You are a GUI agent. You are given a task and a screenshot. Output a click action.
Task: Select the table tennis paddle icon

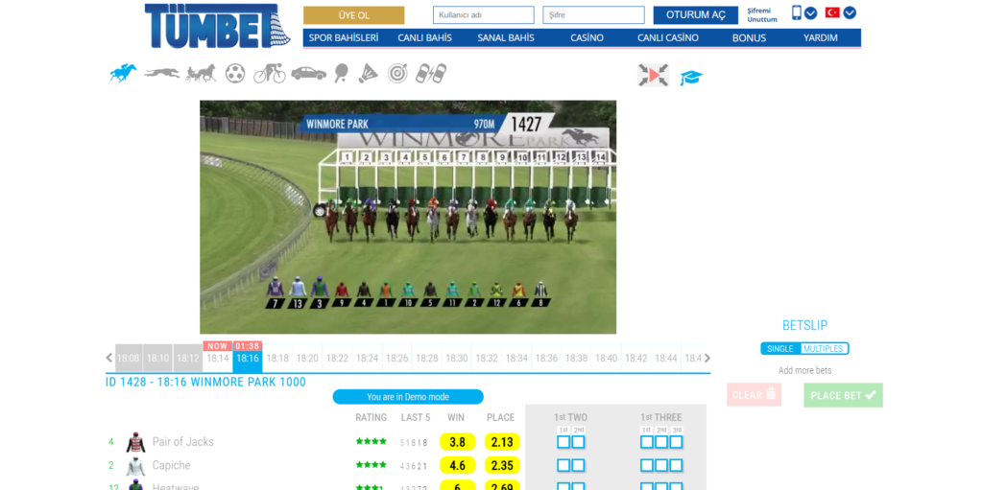pyautogui.click(x=342, y=73)
